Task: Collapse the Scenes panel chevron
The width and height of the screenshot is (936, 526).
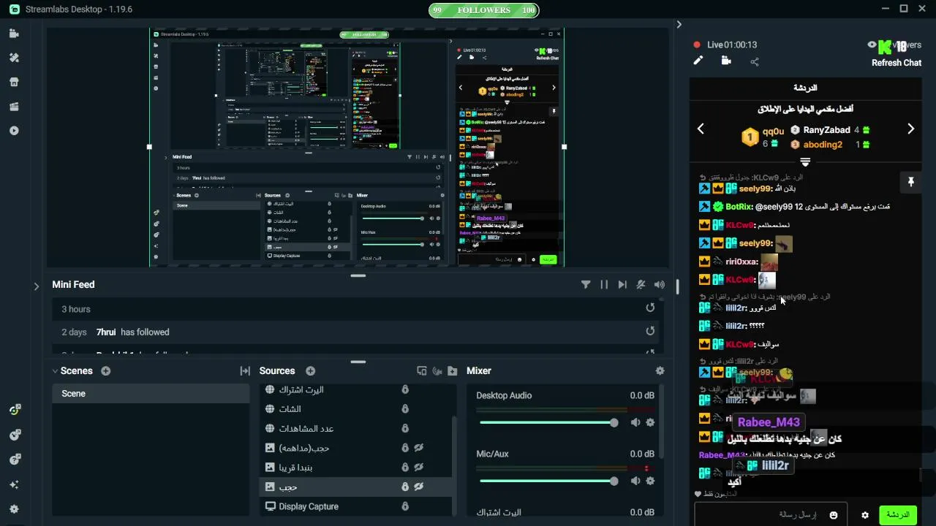Action: point(55,371)
